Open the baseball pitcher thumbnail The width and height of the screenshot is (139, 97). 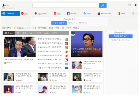pos(43,77)
